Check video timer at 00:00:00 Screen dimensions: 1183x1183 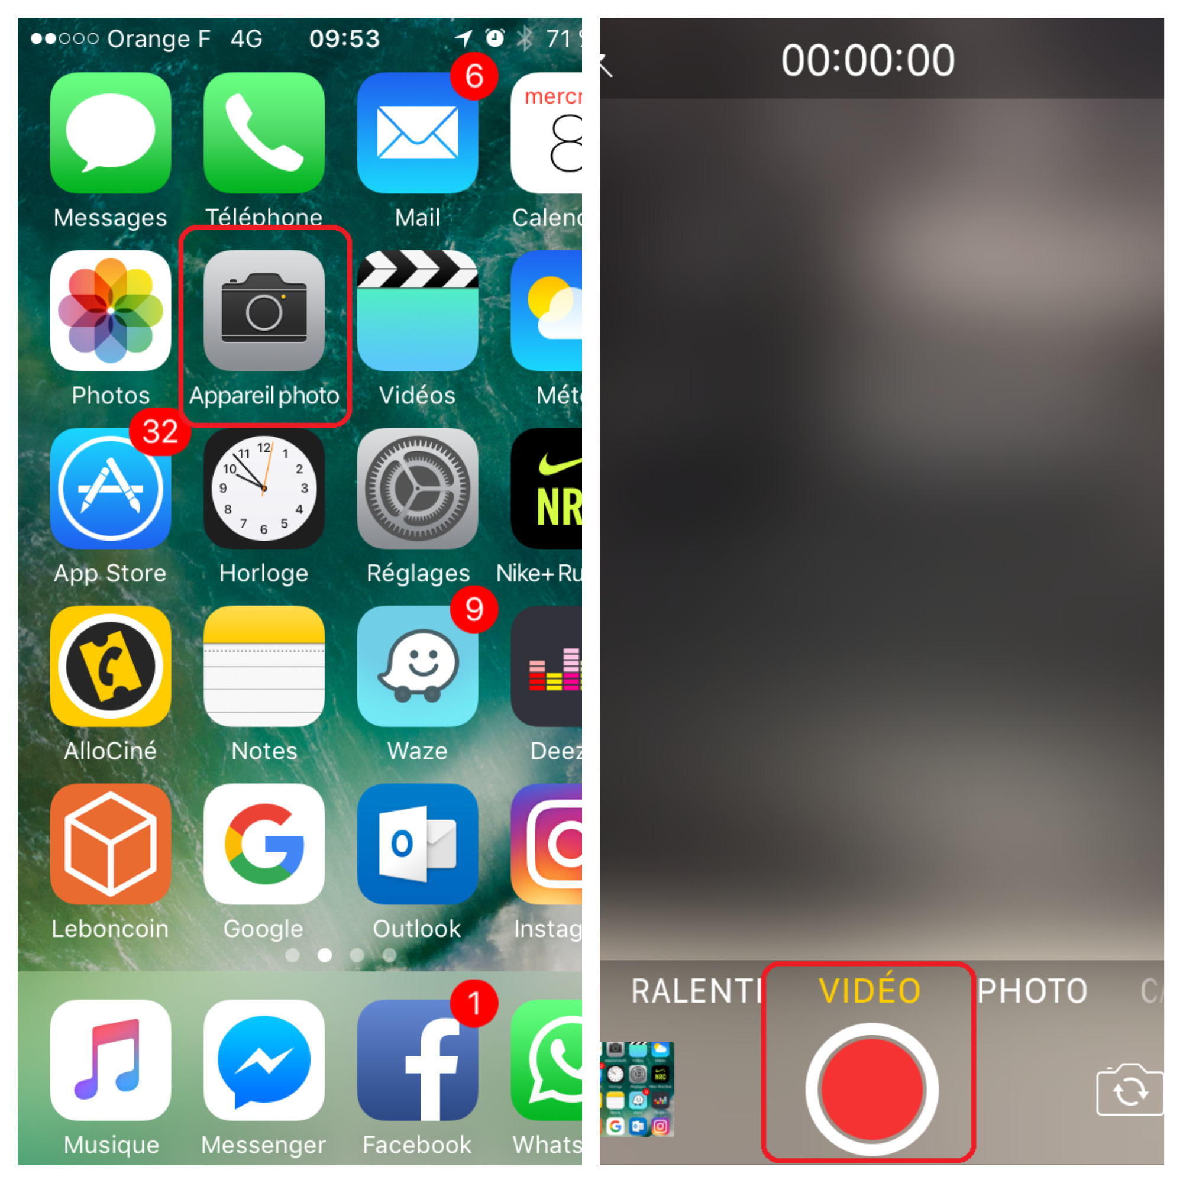tap(886, 37)
